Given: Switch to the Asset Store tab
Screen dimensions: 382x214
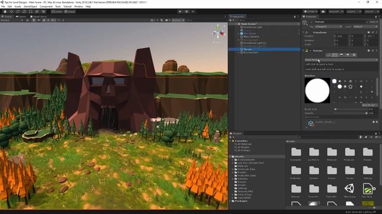Looking at the screenshot, I should point(38,17).
